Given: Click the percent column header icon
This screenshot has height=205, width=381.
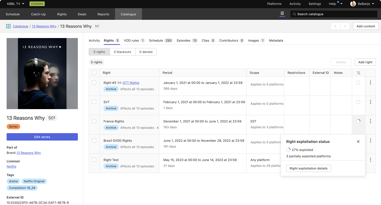Looking at the screenshot, I should point(358,73).
